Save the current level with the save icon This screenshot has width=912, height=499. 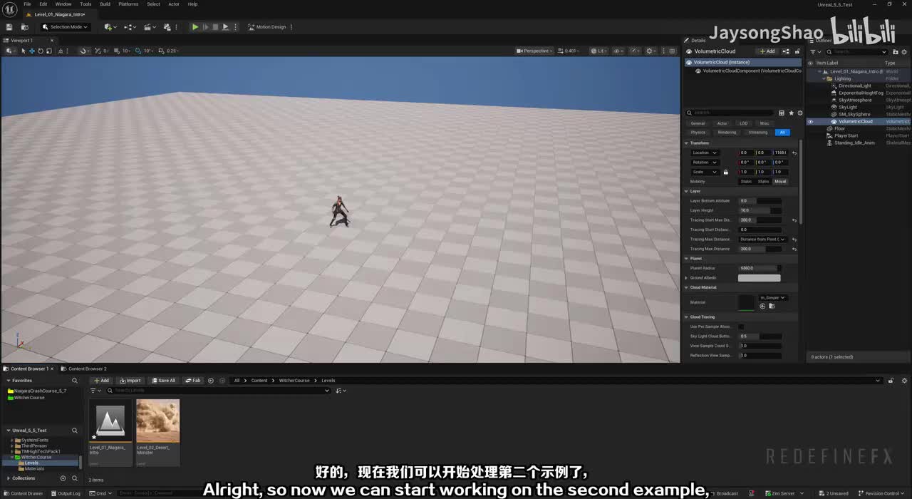click(x=9, y=27)
